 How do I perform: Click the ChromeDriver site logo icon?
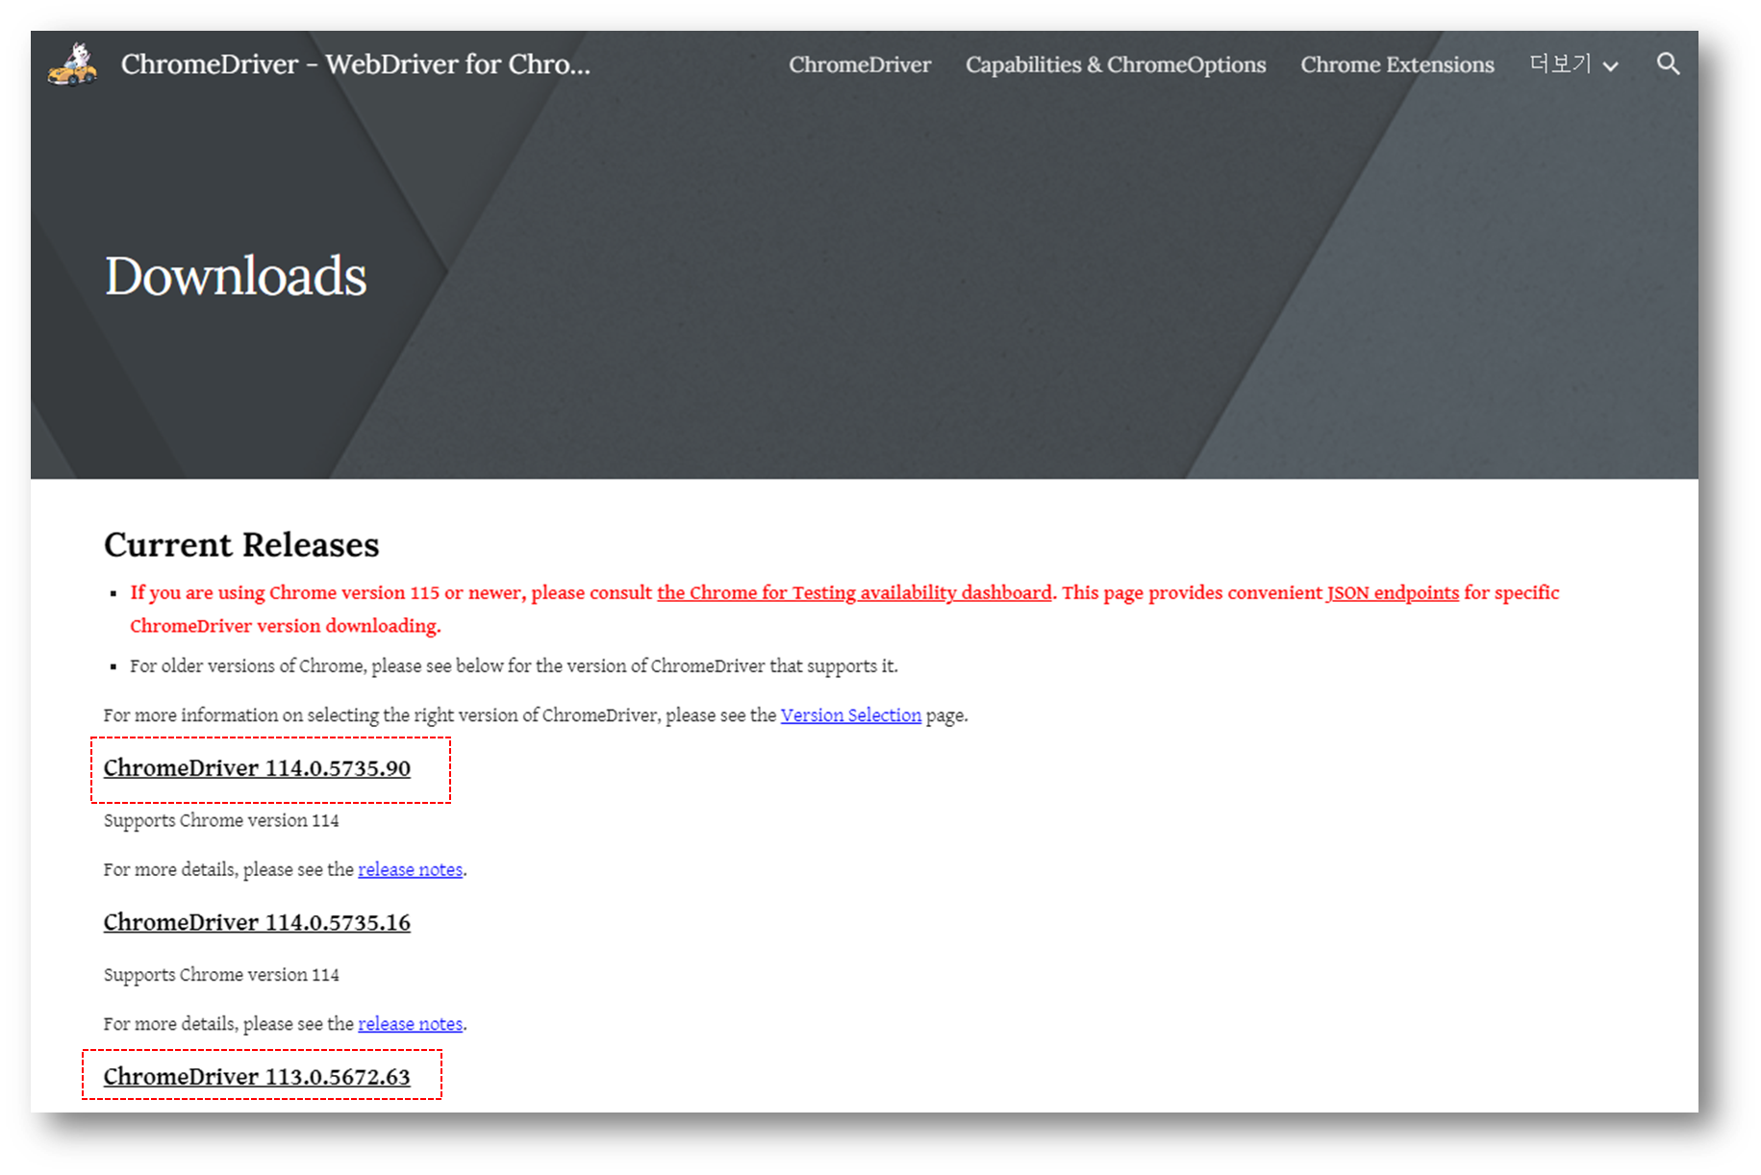pos(73,63)
